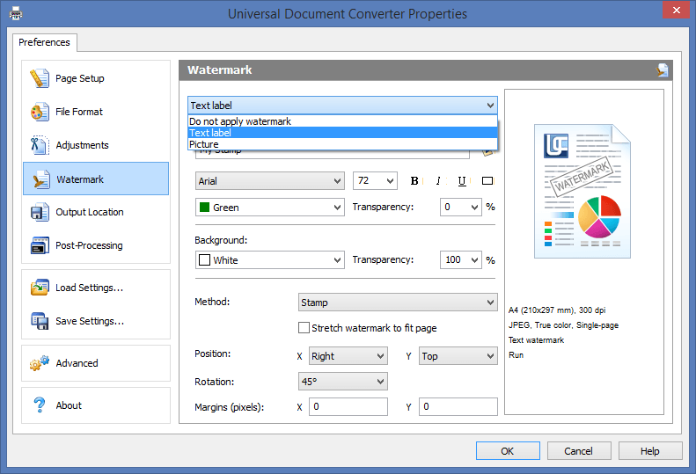Screen dimensions: 696x474
Task: Open the Advanced settings
Action: (96, 363)
